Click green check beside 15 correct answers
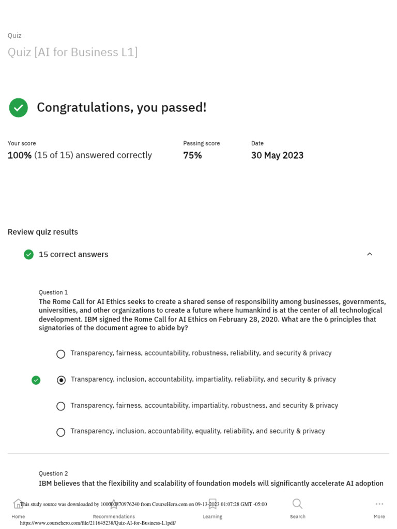The image size is (397, 529). pyautogui.click(x=29, y=254)
